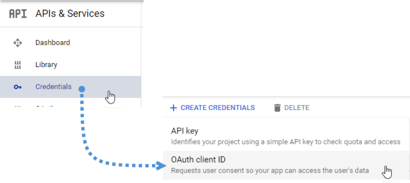Image resolution: width=410 pixels, height=183 pixels.
Task: Click the Dashboard icon in sidebar
Action: (17, 43)
